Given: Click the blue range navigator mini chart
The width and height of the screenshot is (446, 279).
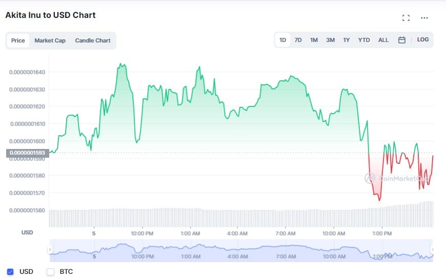Looking at the screenshot, I should pos(241,251).
